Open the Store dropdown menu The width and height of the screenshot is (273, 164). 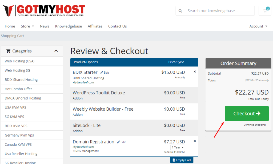pos(27,26)
